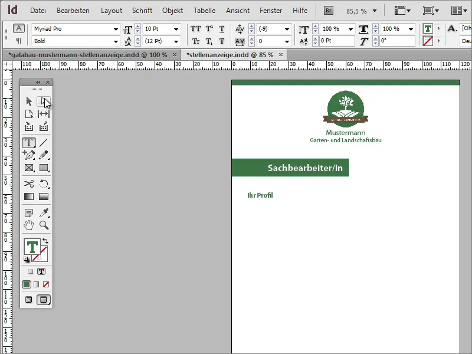The height and width of the screenshot is (354, 472).
Task: Close the stellenanzeige.indd document tab
Action: 281,55
